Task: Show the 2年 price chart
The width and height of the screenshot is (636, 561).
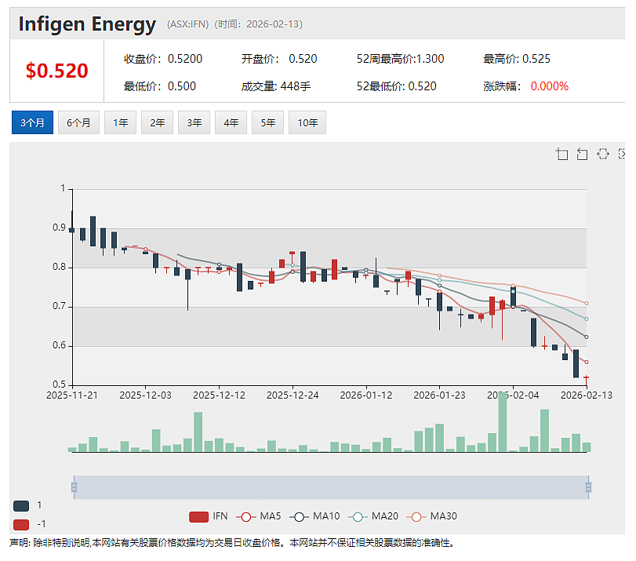Action: point(158,122)
